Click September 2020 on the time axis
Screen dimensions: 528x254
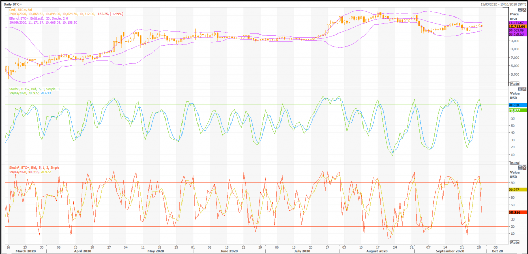pos(453,251)
